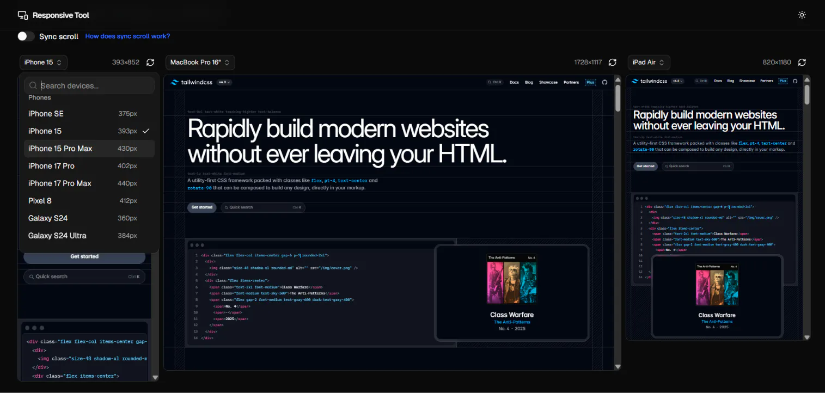Choose iPhone 17 Pro device
The width and height of the screenshot is (825, 393).
89,166
